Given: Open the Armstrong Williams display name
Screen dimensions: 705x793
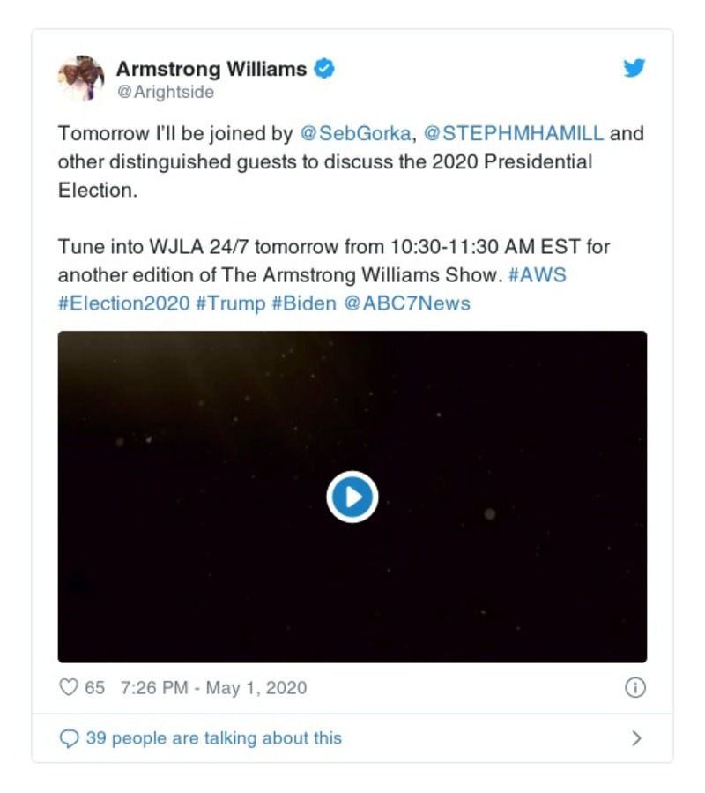Looking at the screenshot, I should pos(211,69).
